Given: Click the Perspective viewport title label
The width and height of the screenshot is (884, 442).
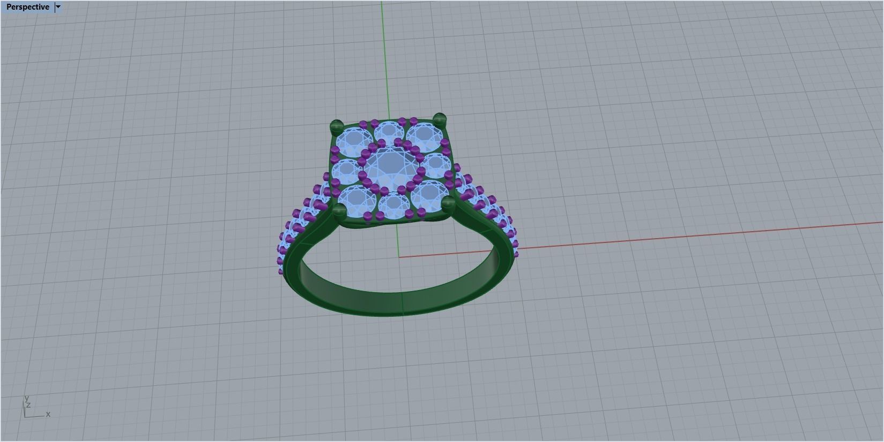Looking at the screenshot, I should [x=27, y=7].
